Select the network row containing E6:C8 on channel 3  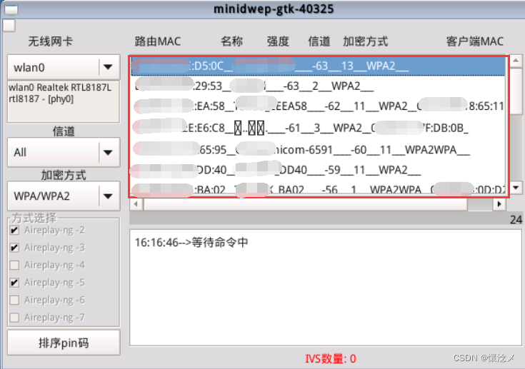[318, 128]
